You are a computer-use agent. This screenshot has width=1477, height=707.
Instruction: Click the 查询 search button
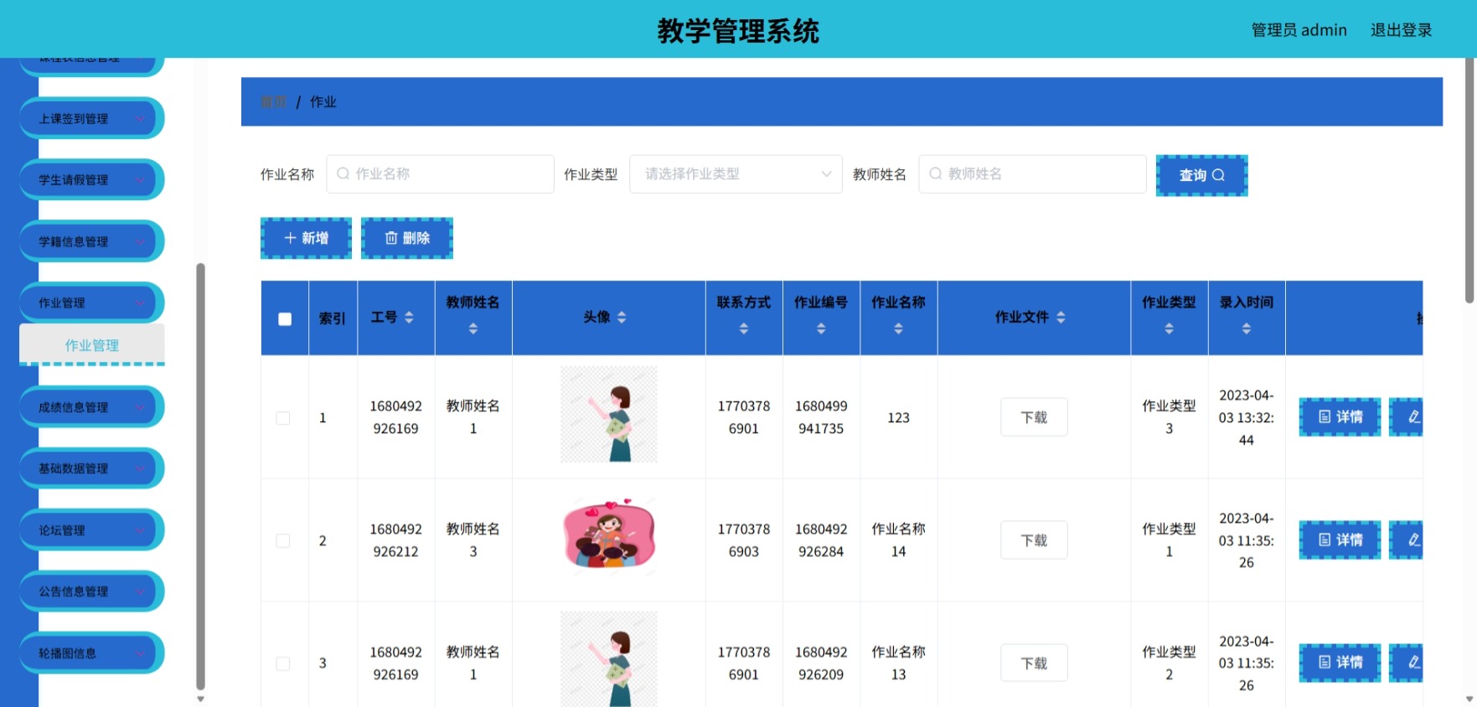[1201, 175]
